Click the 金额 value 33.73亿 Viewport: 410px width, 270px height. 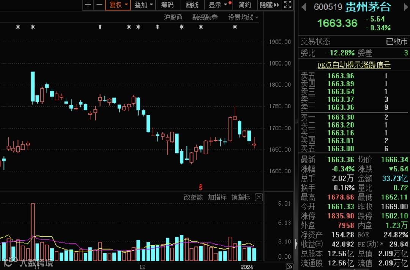[x=395, y=178]
